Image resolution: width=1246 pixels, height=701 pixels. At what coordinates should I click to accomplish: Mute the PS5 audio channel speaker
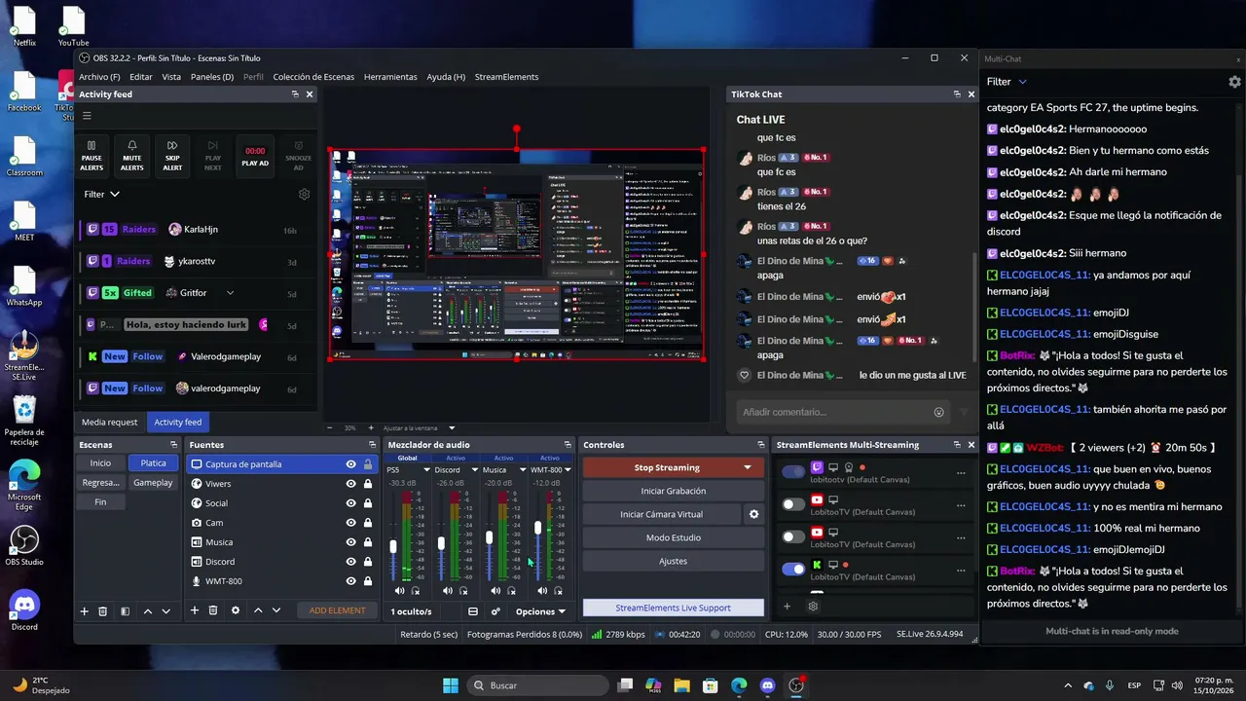coord(399,590)
